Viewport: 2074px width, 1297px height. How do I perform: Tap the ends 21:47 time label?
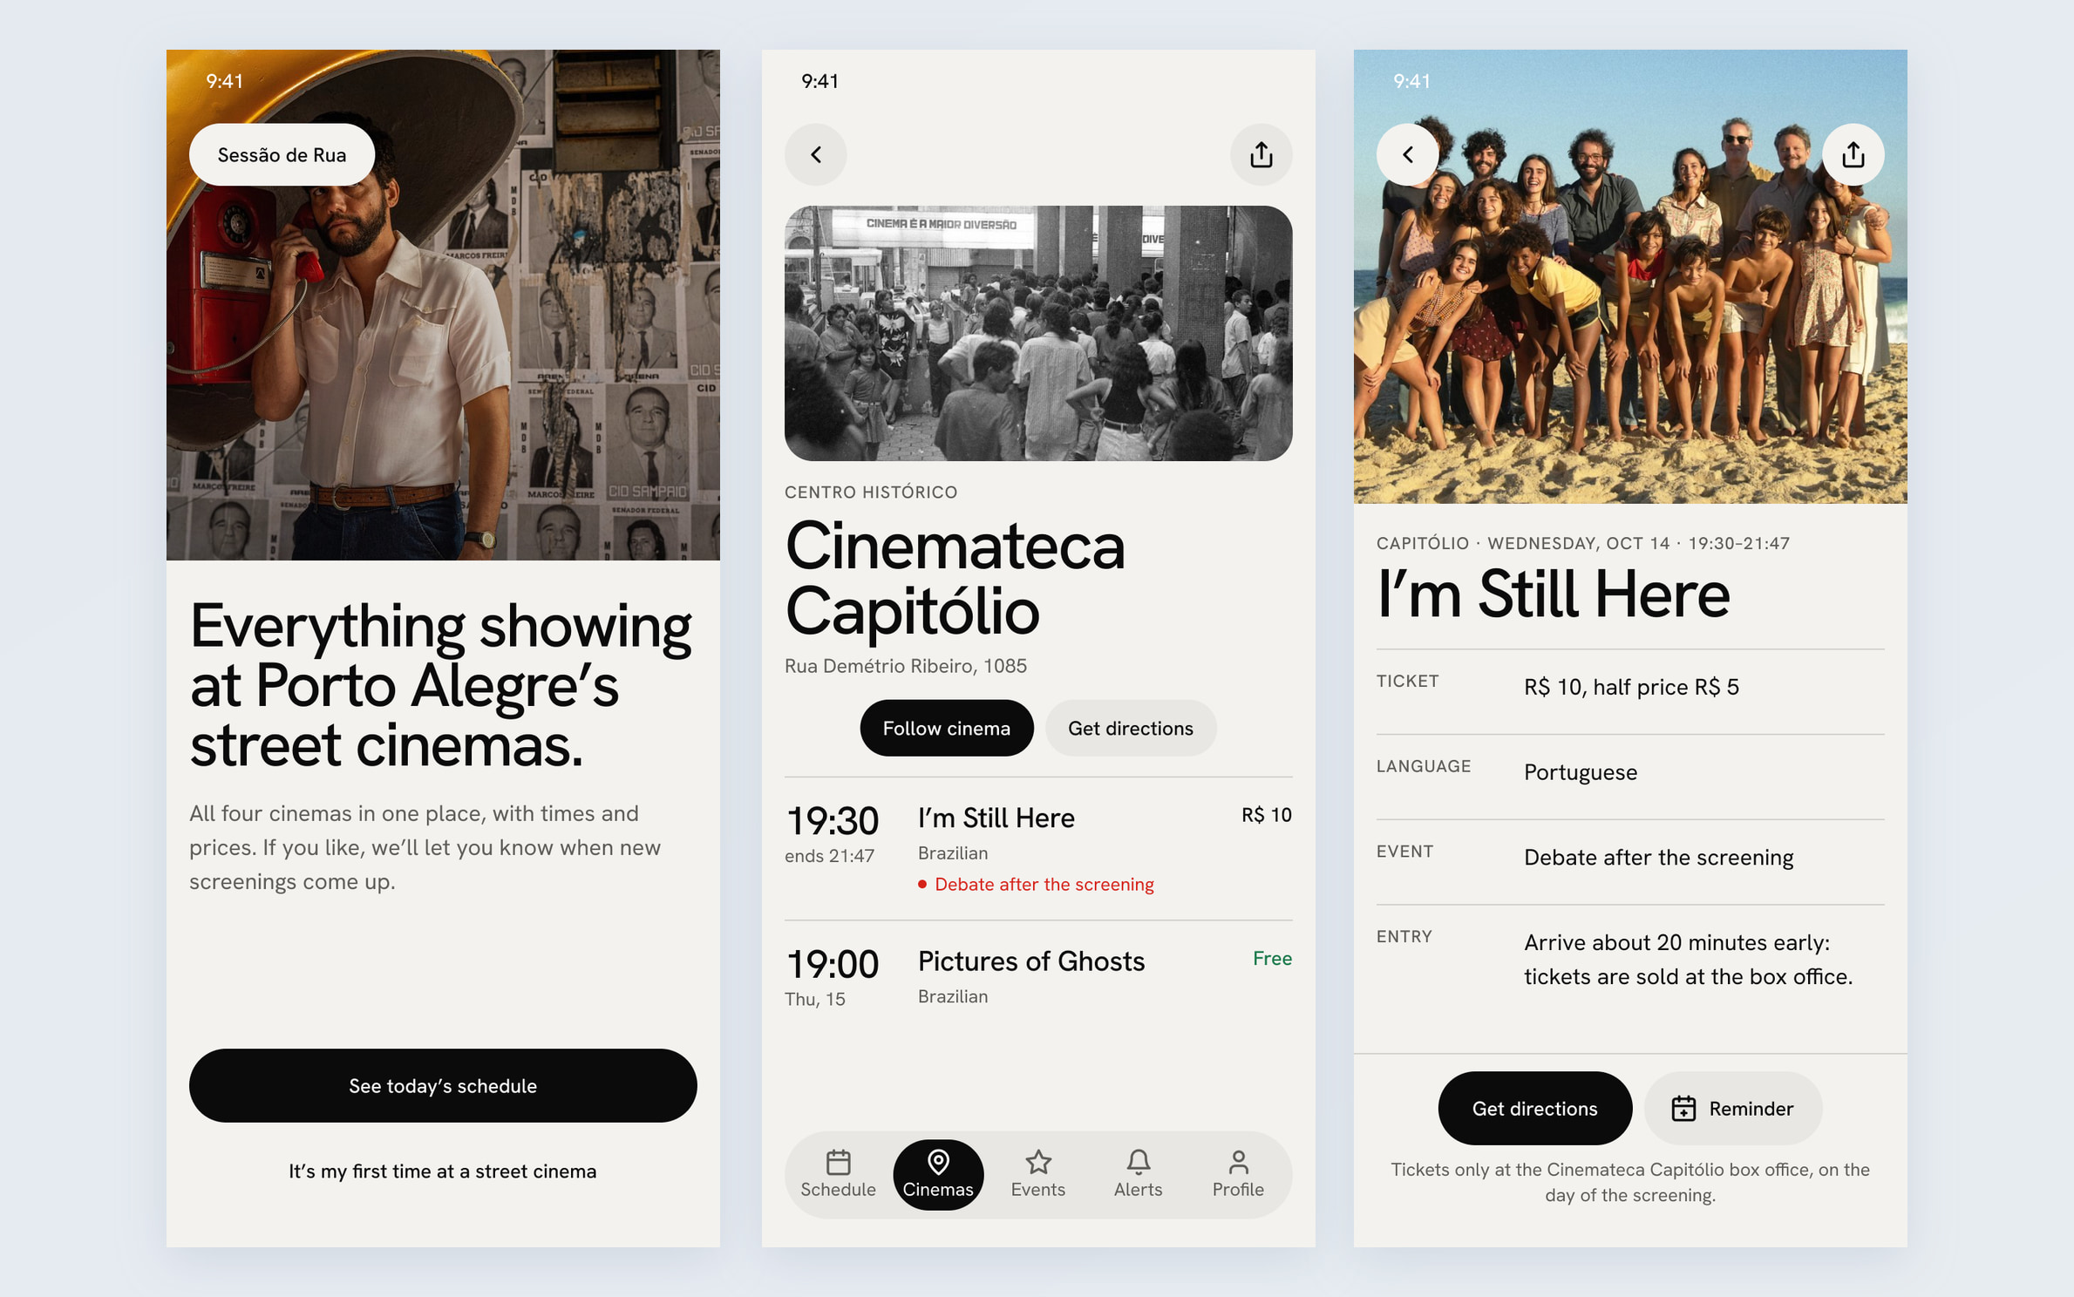[x=829, y=856]
